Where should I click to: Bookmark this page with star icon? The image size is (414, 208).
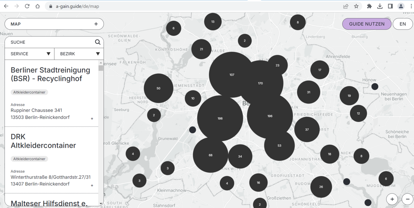point(356,6)
